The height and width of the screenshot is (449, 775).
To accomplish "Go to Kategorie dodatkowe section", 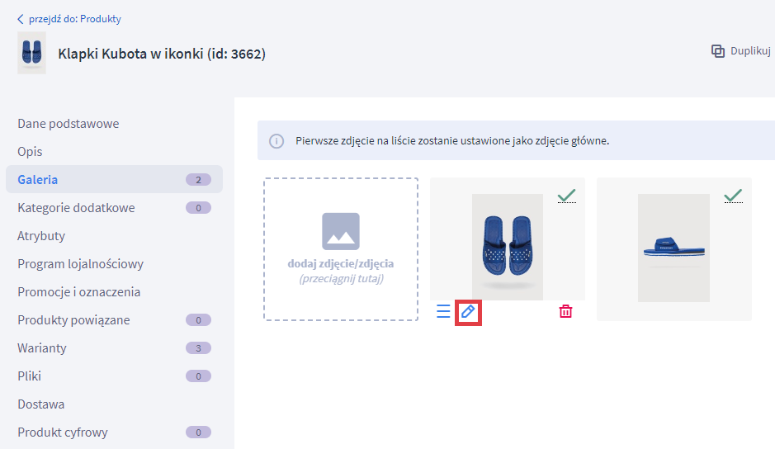I will (x=76, y=208).
